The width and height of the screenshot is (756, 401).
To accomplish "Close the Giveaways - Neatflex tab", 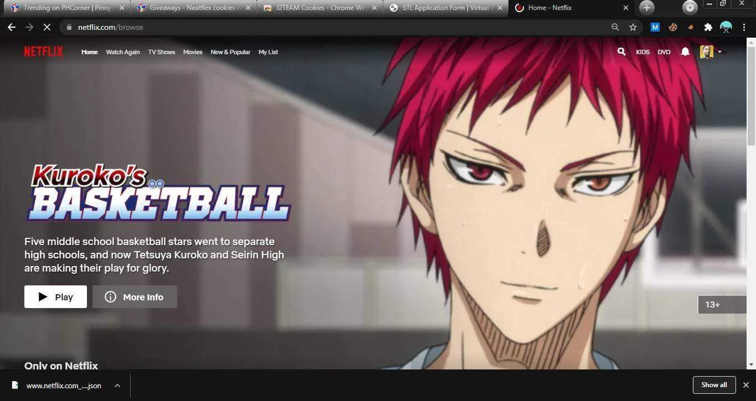I will [248, 8].
